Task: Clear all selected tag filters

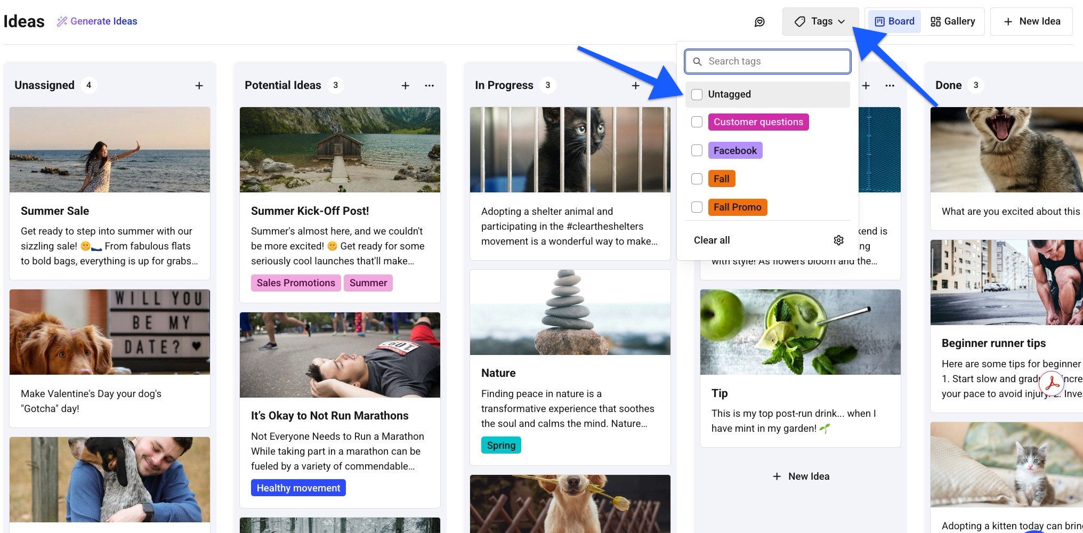Action: click(712, 240)
